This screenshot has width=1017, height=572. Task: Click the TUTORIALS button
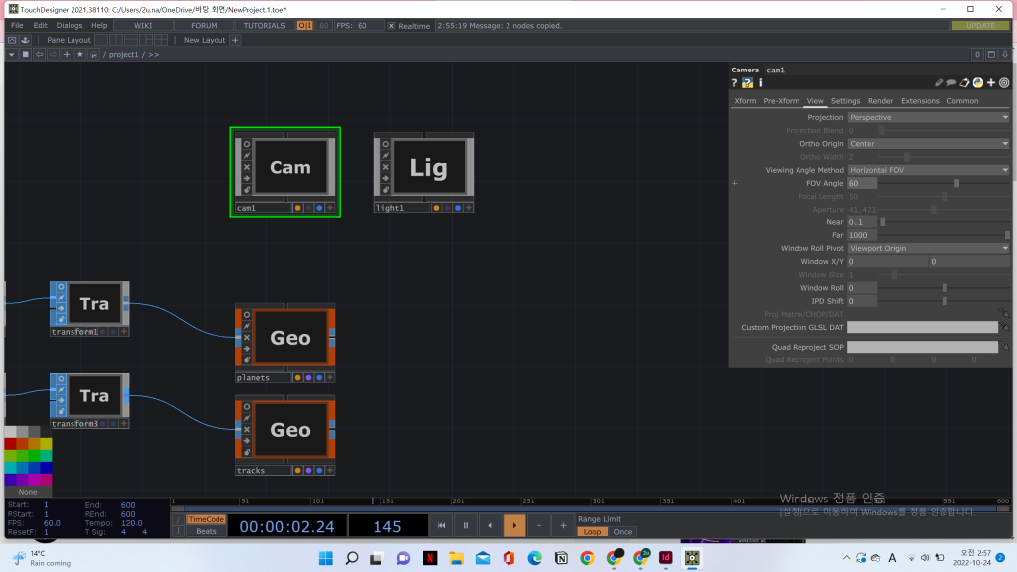point(263,25)
